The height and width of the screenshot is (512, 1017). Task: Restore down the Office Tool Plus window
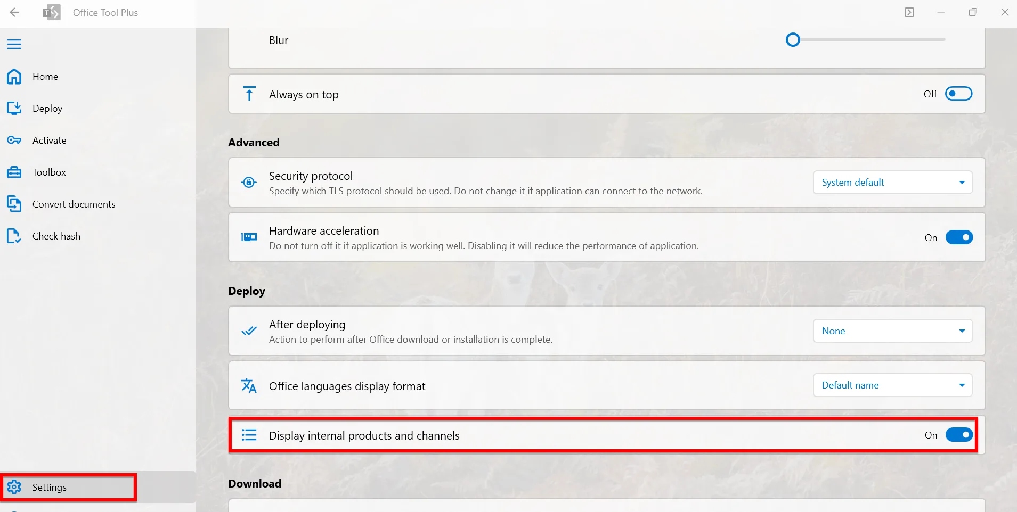coord(973,12)
